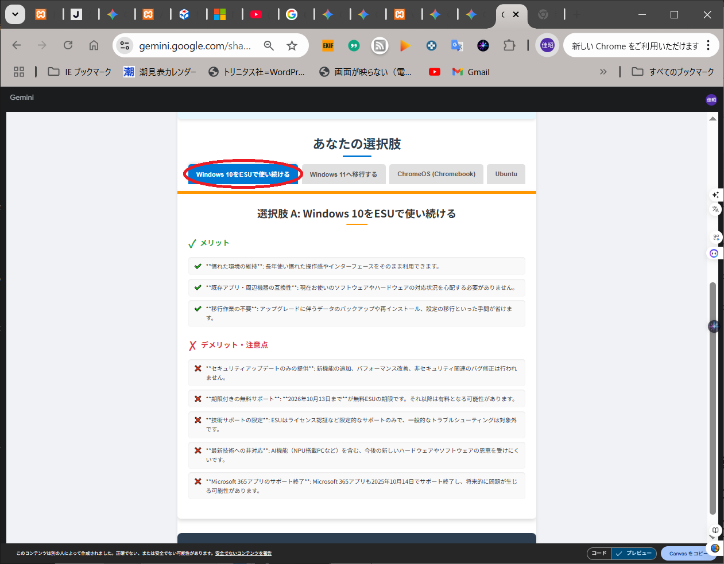
Task: Open the RSS feed extension
Action: (x=380, y=45)
